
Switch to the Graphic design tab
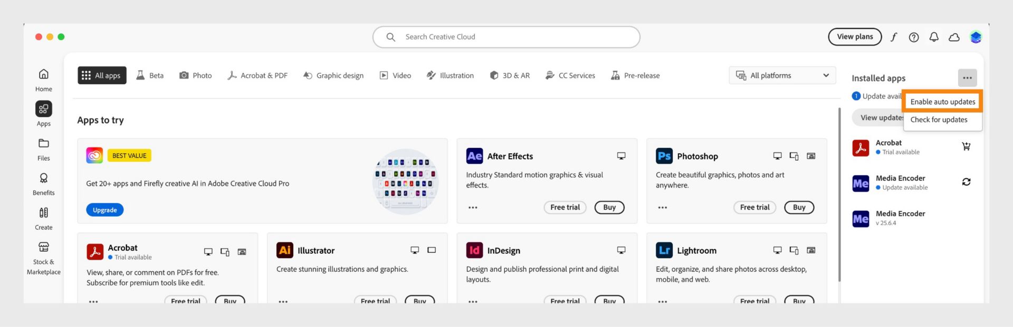click(x=333, y=75)
